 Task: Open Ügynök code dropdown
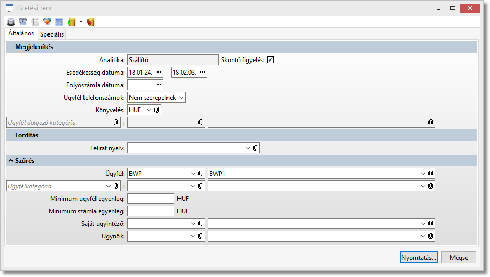(193, 236)
